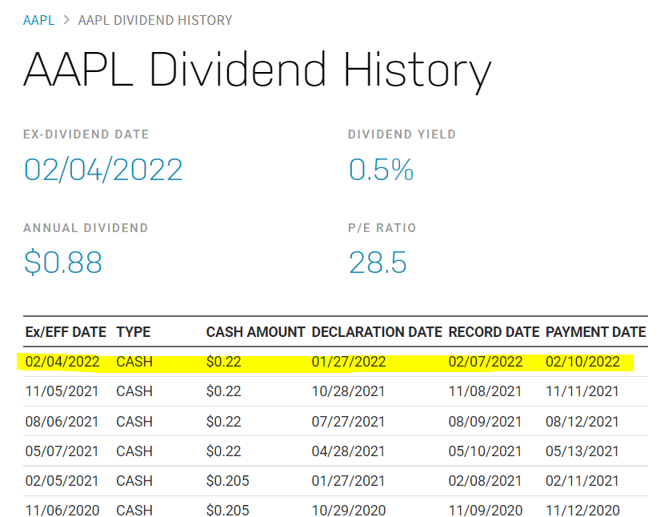Image resolution: width=672 pixels, height=517 pixels.
Task: Select payment date 02/11/2021
Action: coord(582,481)
